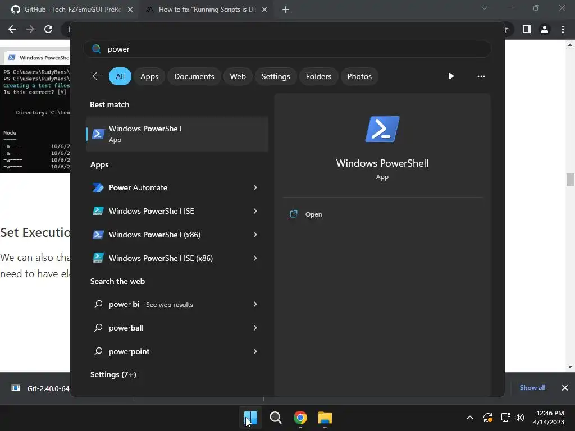The height and width of the screenshot is (431, 575).
Task: Switch to the GitHub Tech-FZ/EmuGUI tab
Action: click(69, 10)
